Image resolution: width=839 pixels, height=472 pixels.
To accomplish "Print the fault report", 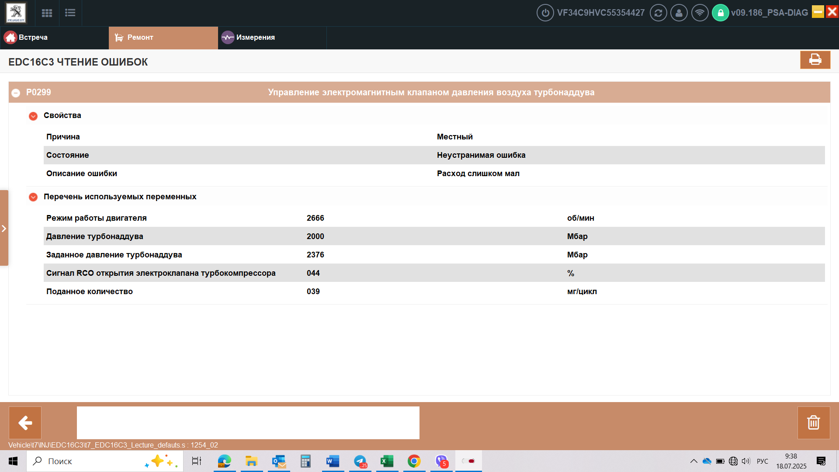I will [x=815, y=59].
